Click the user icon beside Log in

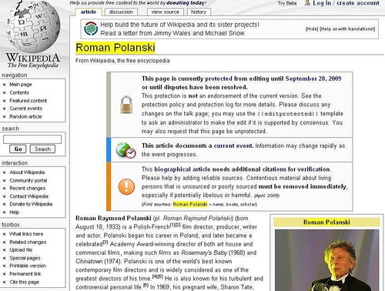pyautogui.click(x=307, y=3)
